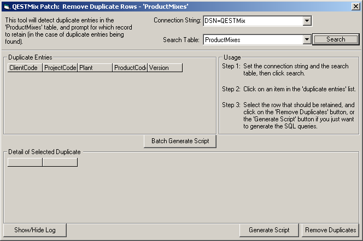Click the ProductCode column header

pyautogui.click(x=130, y=68)
